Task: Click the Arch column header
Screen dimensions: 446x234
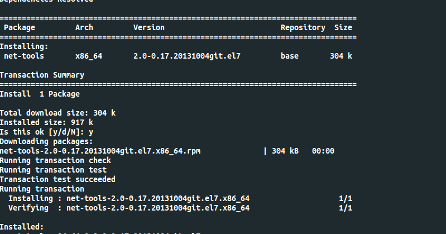Action: 84,27
